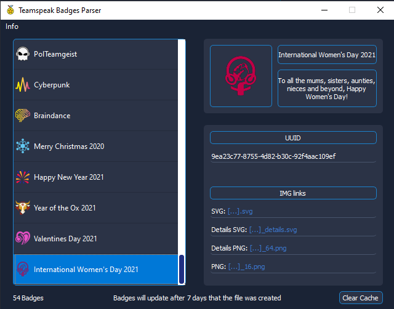Select Braindance in the badge list
The height and width of the screenshot is (309, 394).
tap(96, 116)
